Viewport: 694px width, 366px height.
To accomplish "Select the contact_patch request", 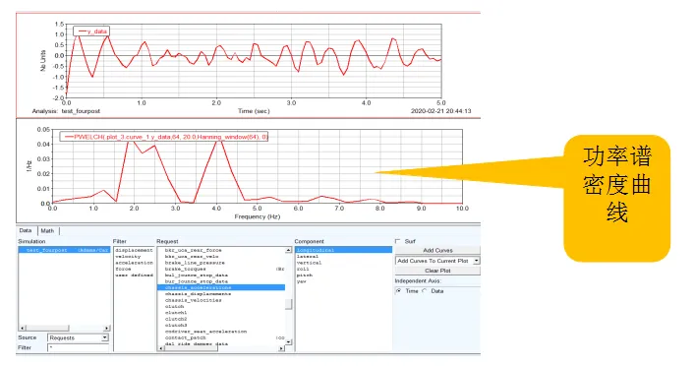I will click(x=186, y=337).
